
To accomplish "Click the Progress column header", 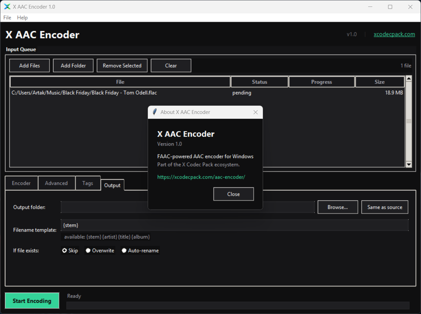I will tap(321, 82).
